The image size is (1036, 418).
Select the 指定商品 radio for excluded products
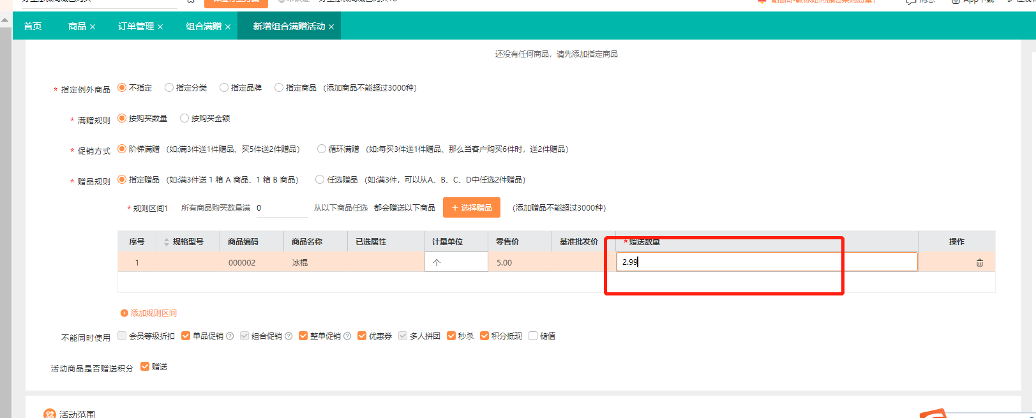(279, 88)
